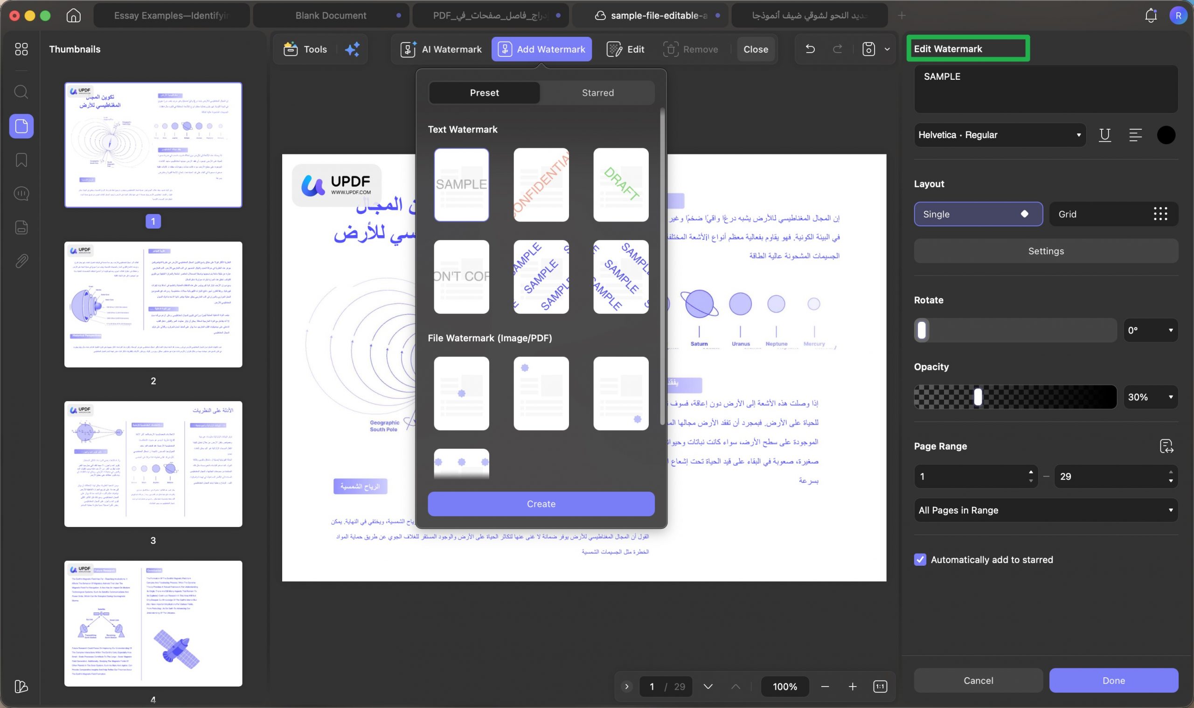Increase the page range end value
The width and height of the screenshot is (1194, 708).
pos(1171,472)
